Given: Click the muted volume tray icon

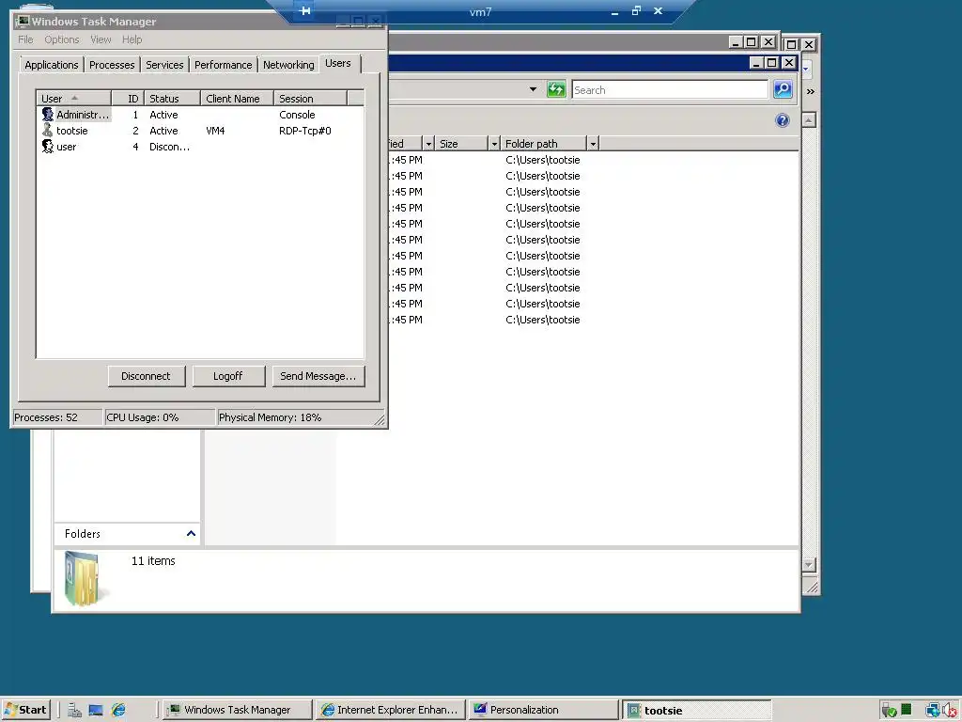Looking at the screenshot, I should [x=950, y=711].
